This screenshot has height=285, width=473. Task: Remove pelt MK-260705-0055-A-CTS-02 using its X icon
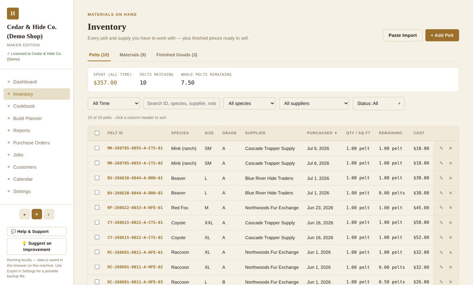coord(450,163)
